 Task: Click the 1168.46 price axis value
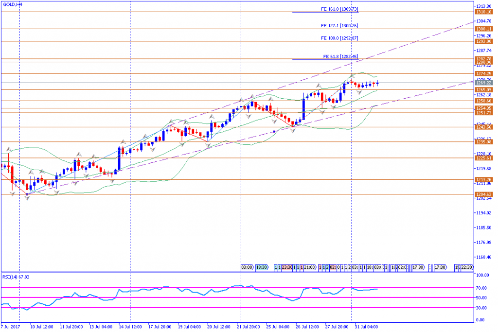[484, 257]
